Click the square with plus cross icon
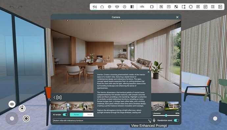This screenshot has width=227, height=130. pos(169,7)
